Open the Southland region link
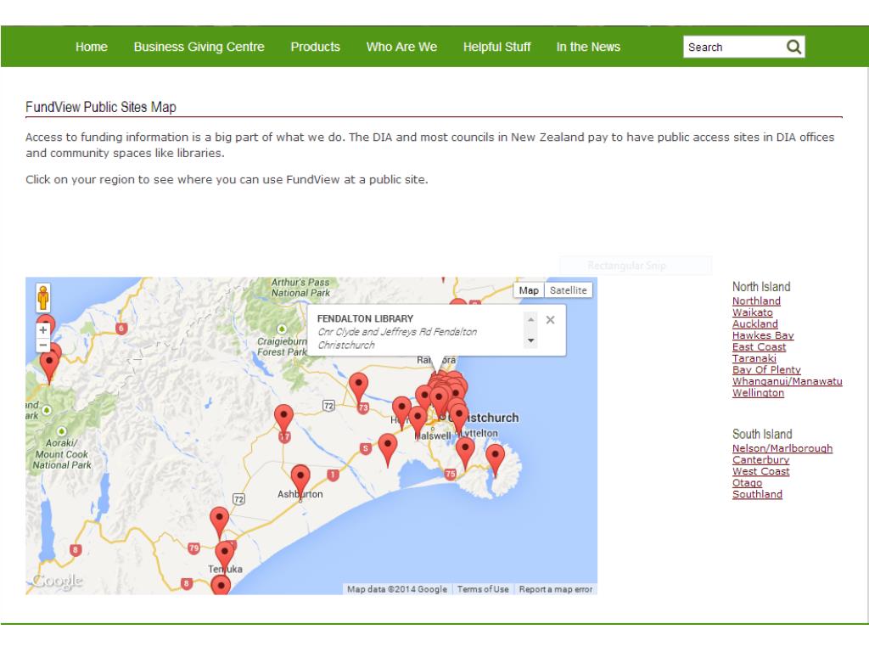869x652 pixels. click(x=758, y=495)
